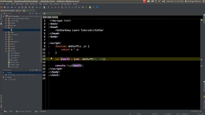Click the Run play icon in toolbar

coord(52,7)
